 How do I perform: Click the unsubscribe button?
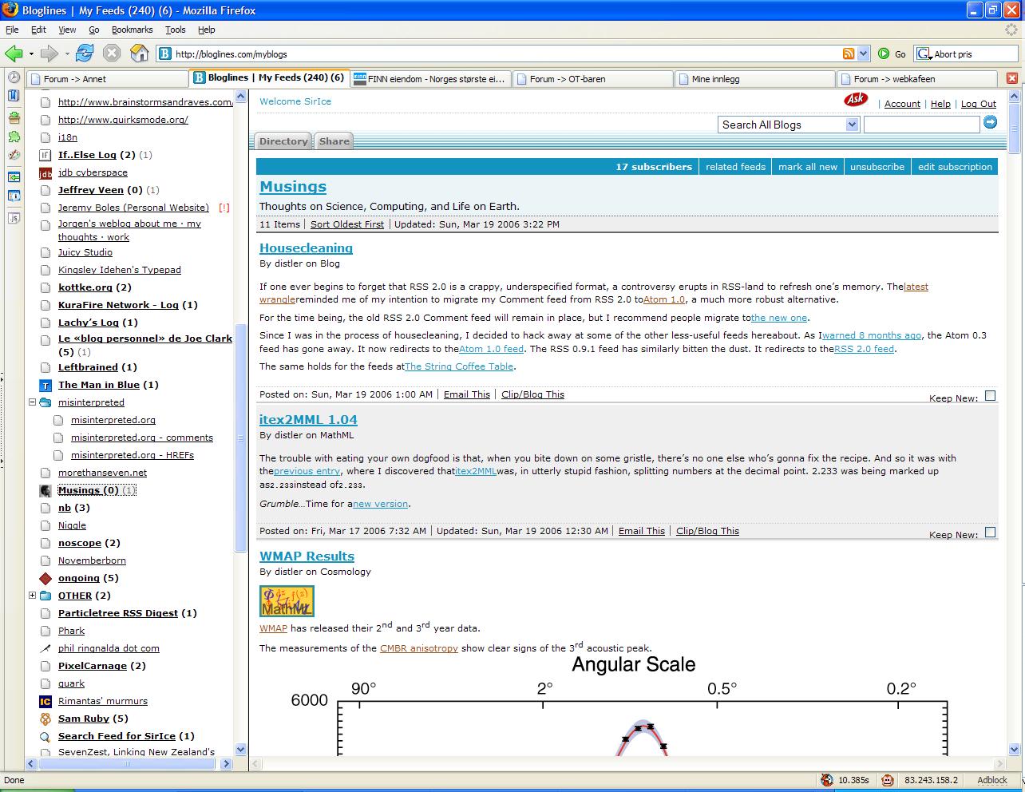click(x=877, y=167)
